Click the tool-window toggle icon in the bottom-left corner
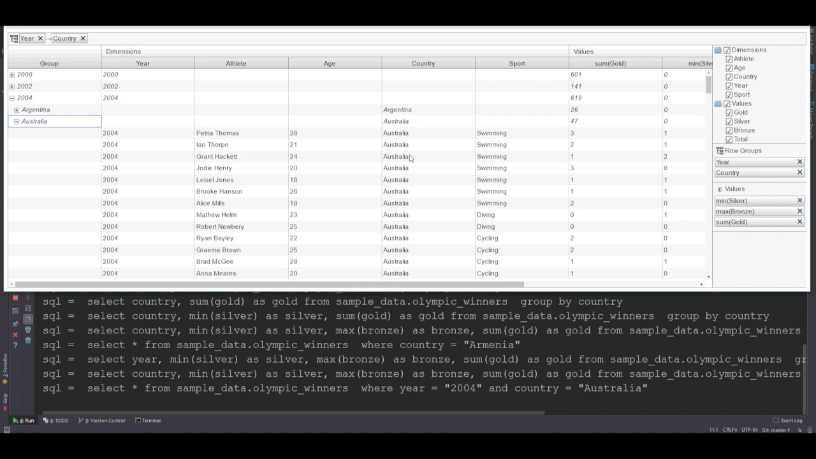Image resolution: width=816 pixels, height=459 pixels. [x=6, y=430]
